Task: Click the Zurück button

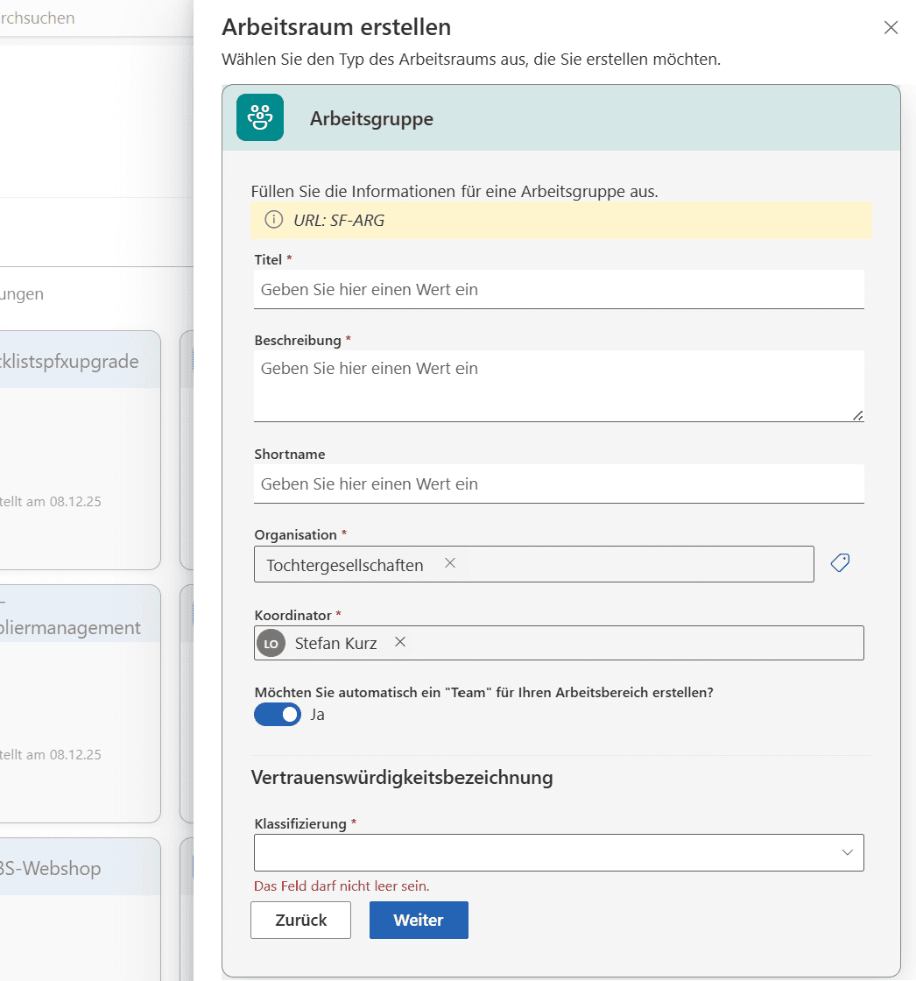Action: click(x=300, y=920)
